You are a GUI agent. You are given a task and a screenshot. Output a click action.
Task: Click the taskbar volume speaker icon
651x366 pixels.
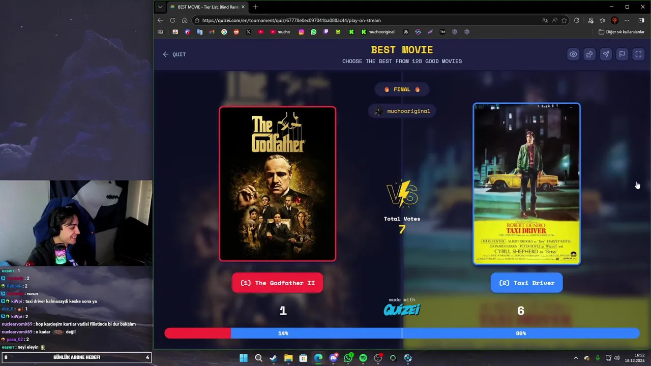coord(616,358)
